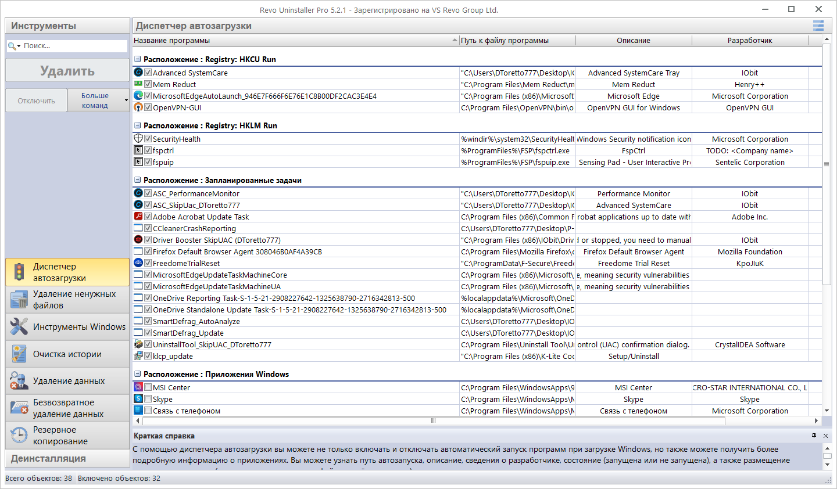
Task: Open the search options dropdown arrow
Action: coord(19,46)
